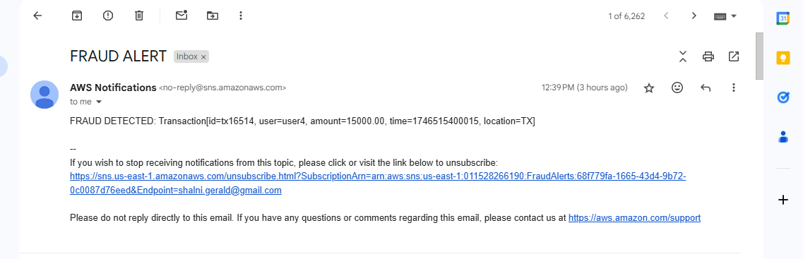Archive this email
Viewport: 803px width, 259px height.
[77, 16]
